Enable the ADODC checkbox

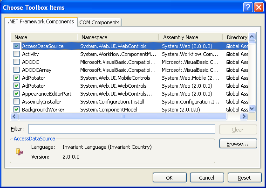[16, 62]
